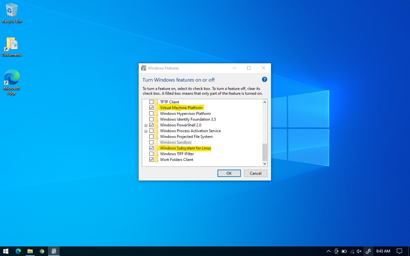Expand Windows Process Activation Service node
This screenshot has height=256, width=410.
(x=146, y=131)
